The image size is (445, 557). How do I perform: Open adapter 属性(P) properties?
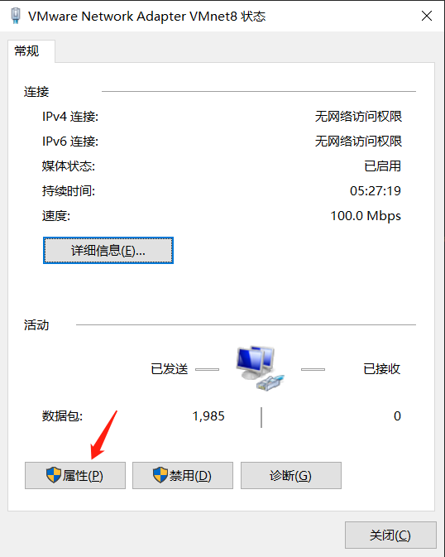pyautogui.click(x=75, y=476)
